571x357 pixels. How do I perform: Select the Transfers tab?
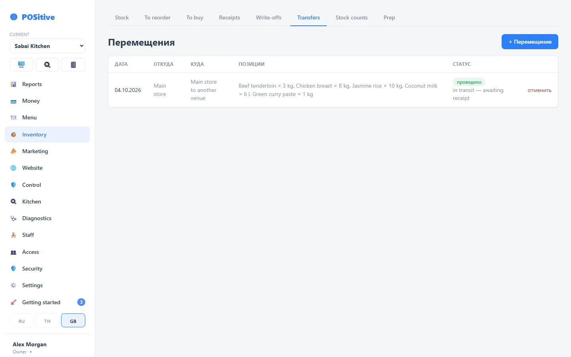(308, 17)
